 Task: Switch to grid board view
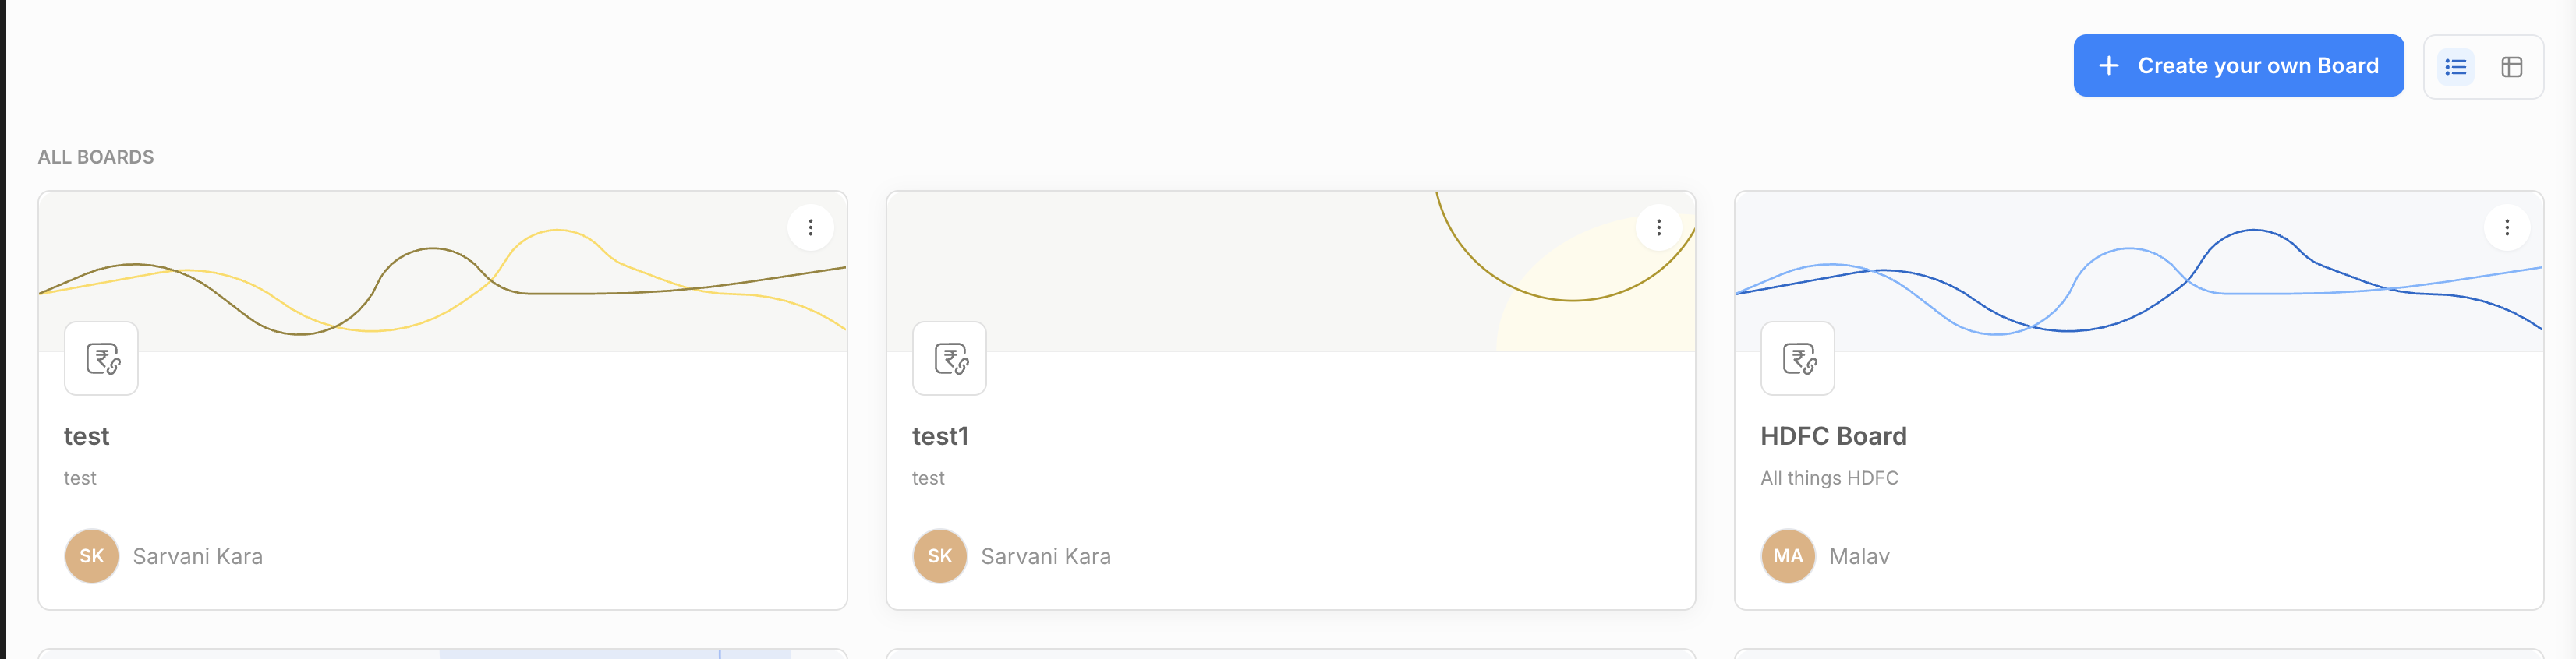point(2511,67)
